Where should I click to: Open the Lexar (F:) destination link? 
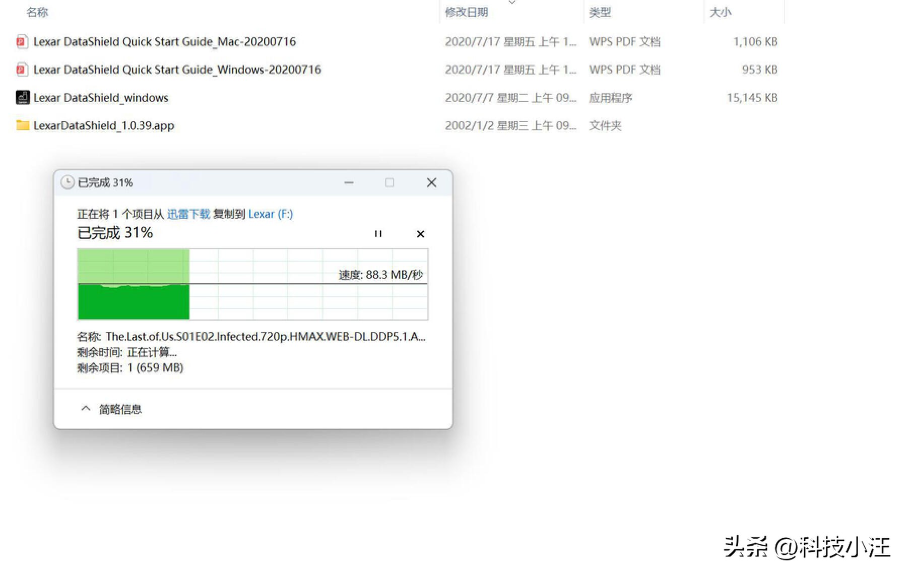coord(270,214)
